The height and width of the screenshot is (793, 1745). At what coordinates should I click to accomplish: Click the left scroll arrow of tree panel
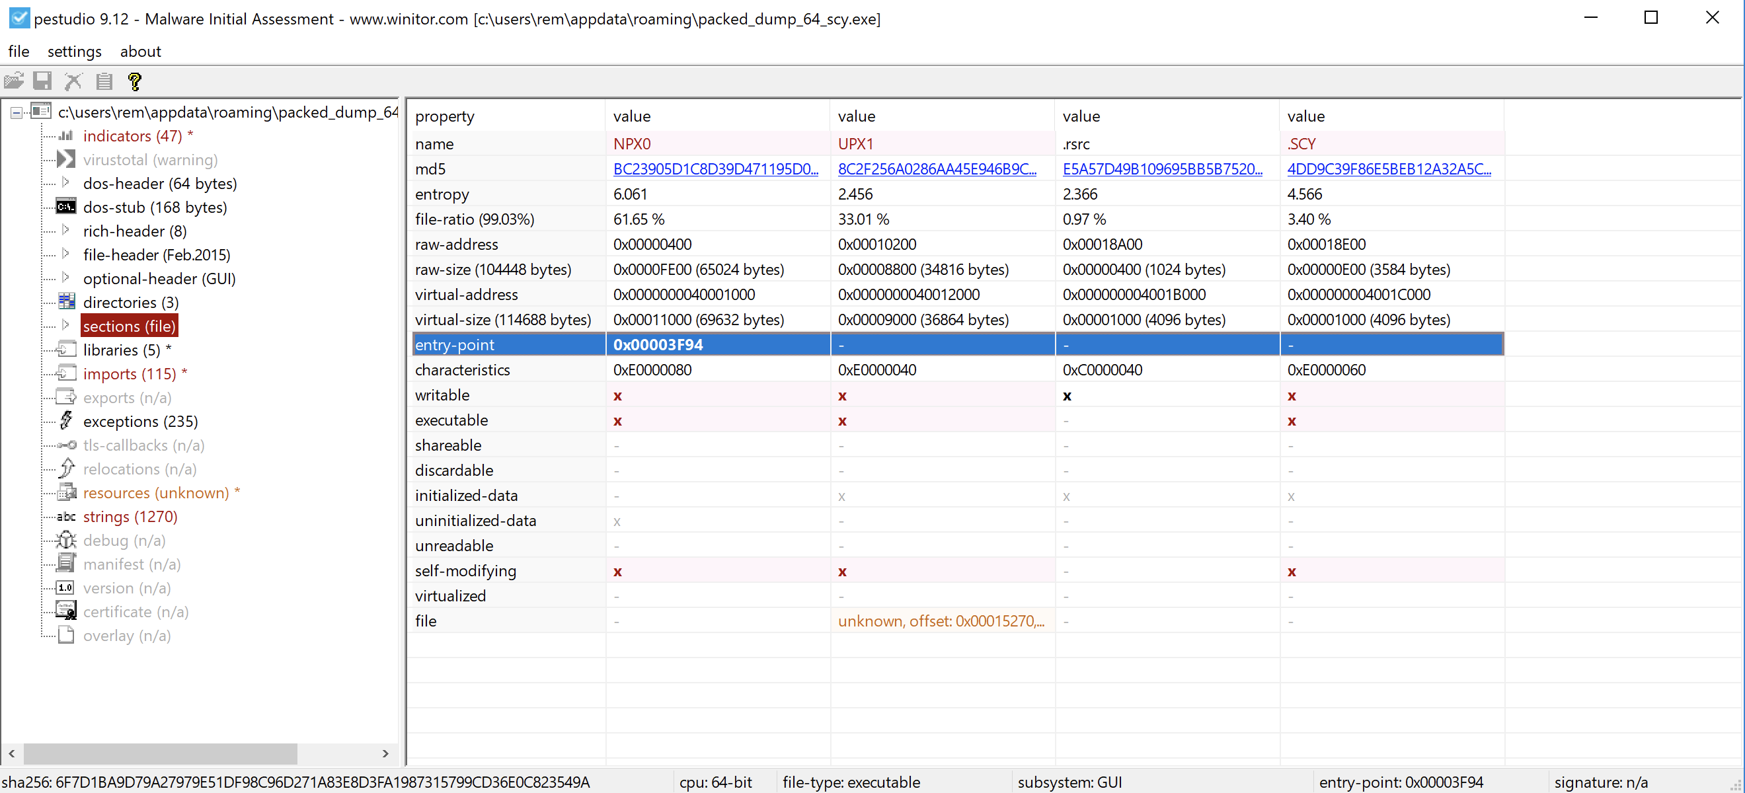(x=11, y=753)
